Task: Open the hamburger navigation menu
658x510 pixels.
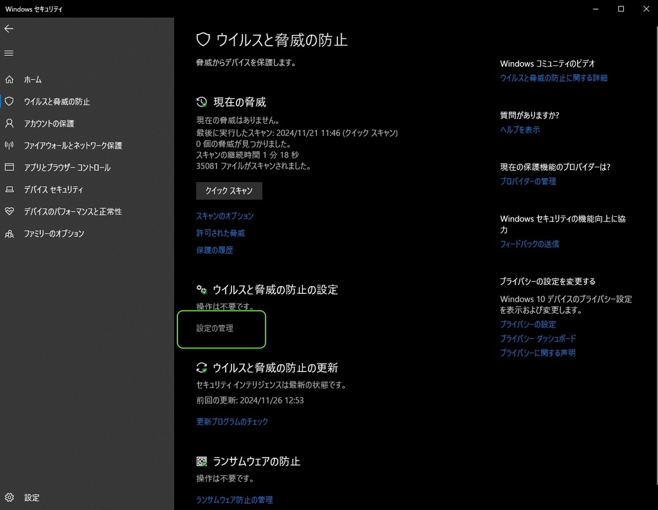Action: tap(9, 53)
